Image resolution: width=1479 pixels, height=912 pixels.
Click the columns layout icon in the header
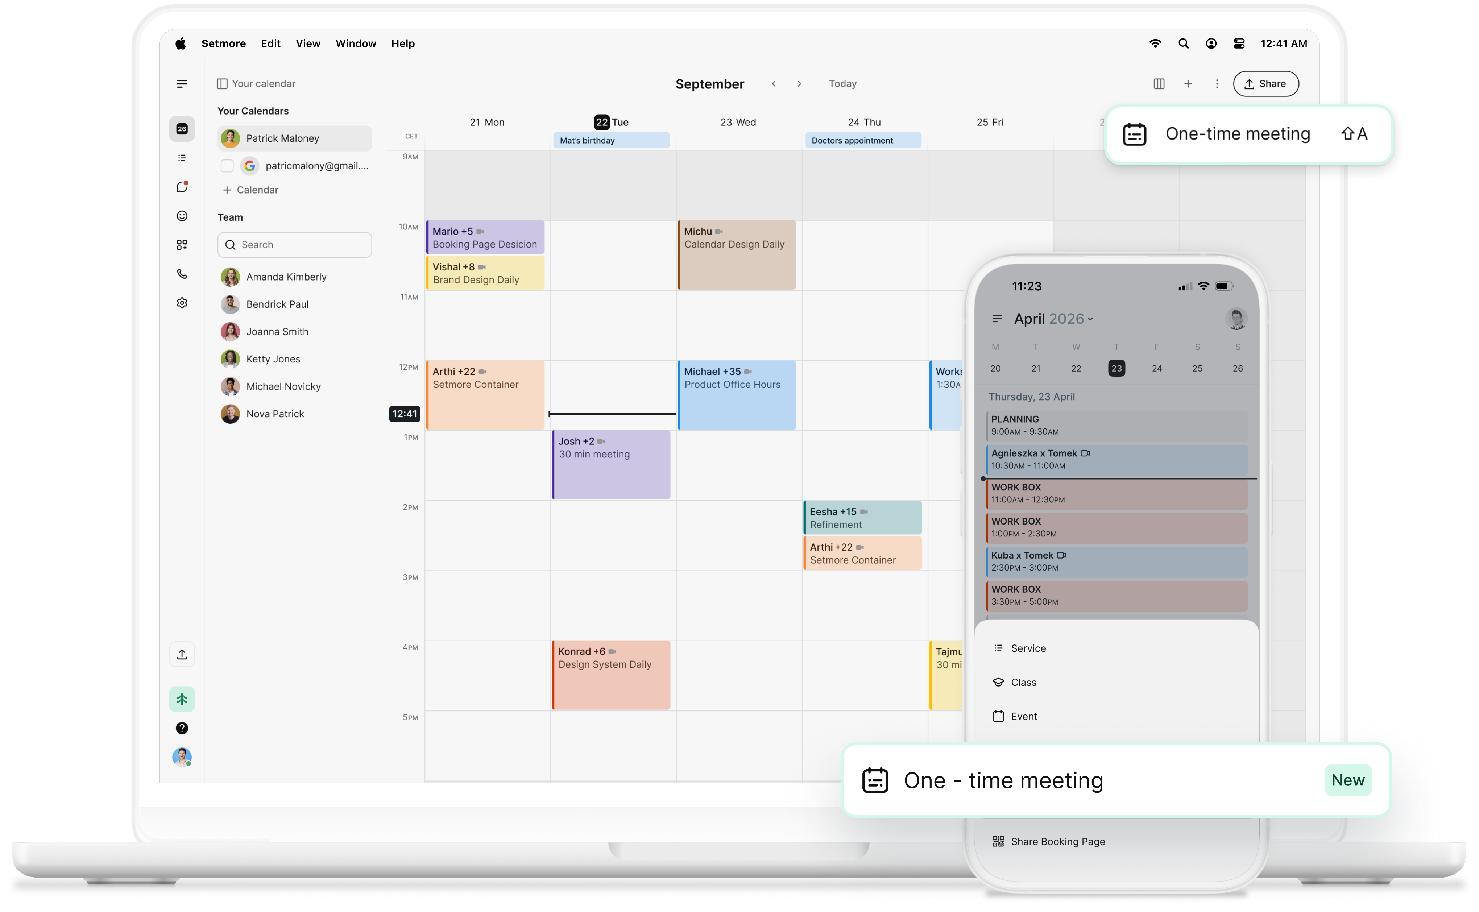pos(1159,84)
